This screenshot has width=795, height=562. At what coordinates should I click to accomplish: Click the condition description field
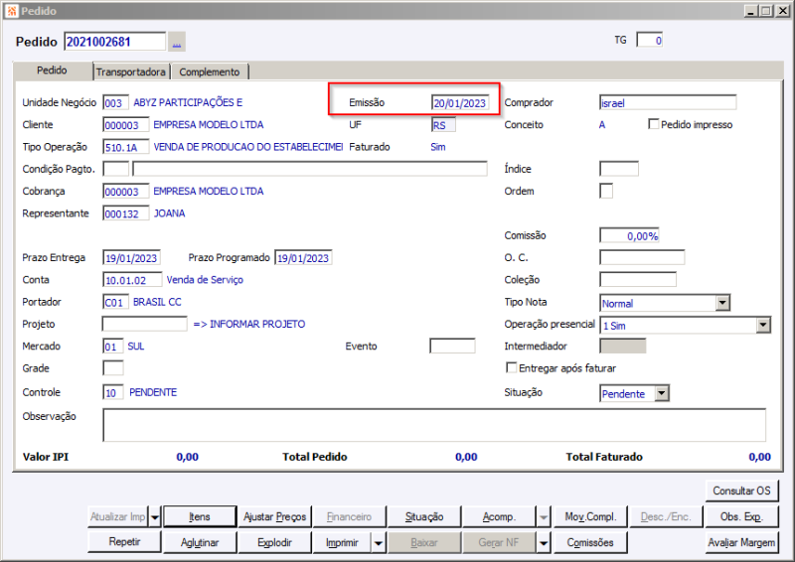pyautogui.click(x=310, y=169)
